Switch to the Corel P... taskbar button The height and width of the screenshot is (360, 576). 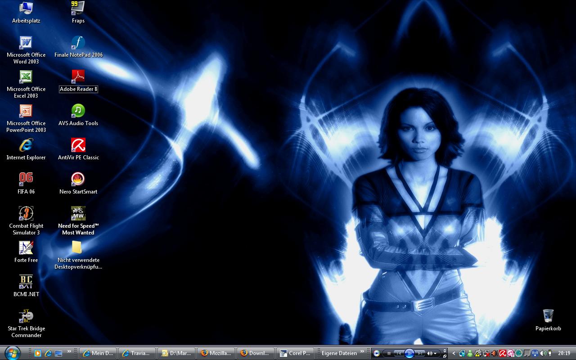tap(294, 353)
